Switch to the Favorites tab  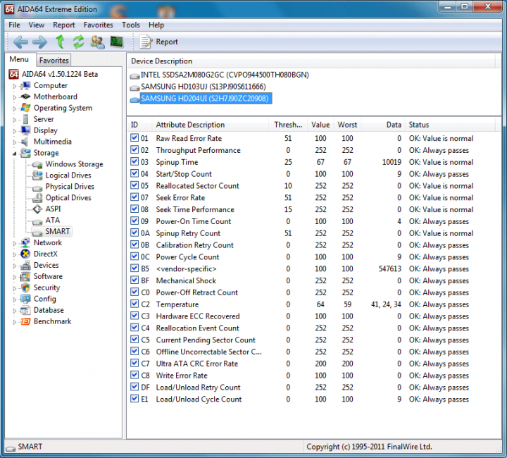pyautogui.click(x=54, y=61)
